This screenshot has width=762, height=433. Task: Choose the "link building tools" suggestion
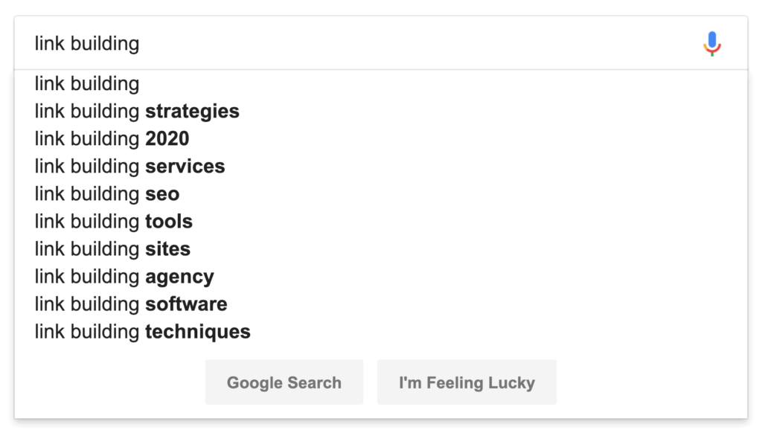pyautogui.click(x=113, y=222)
